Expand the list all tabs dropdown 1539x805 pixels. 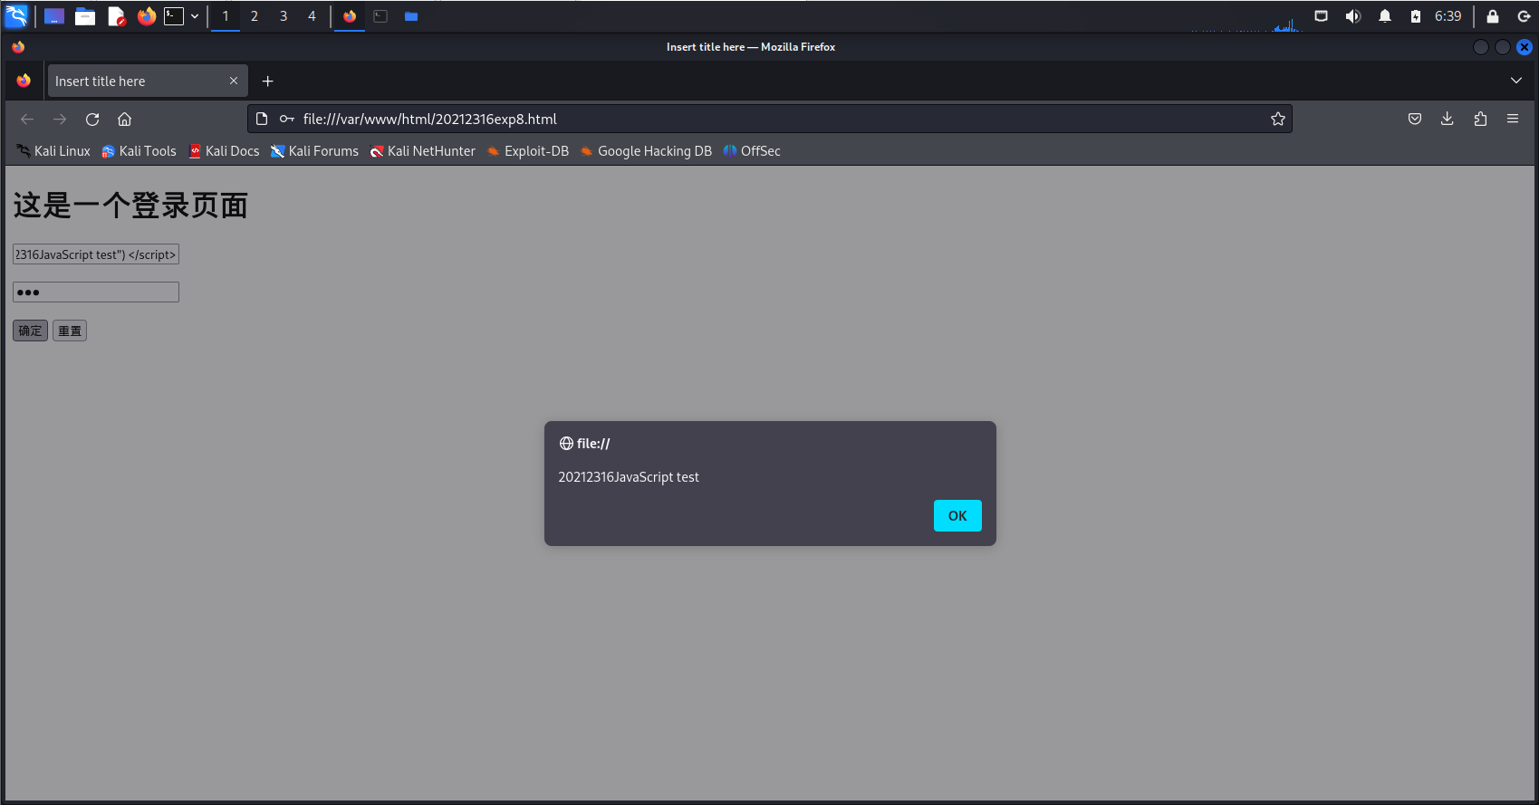(x=1515, y=81)
